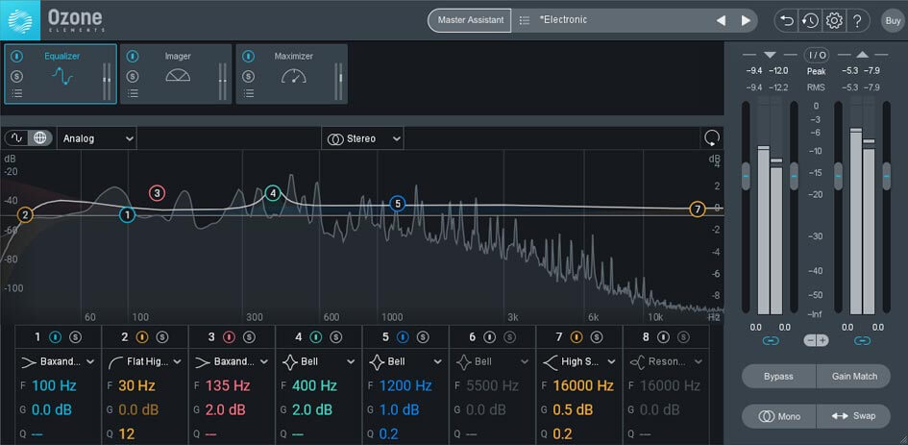Select EQ node 7 on the curve

(698, 210)
